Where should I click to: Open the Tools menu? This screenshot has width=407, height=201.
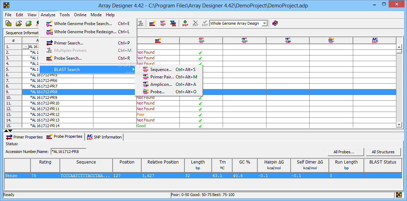[x=64, y=15]
